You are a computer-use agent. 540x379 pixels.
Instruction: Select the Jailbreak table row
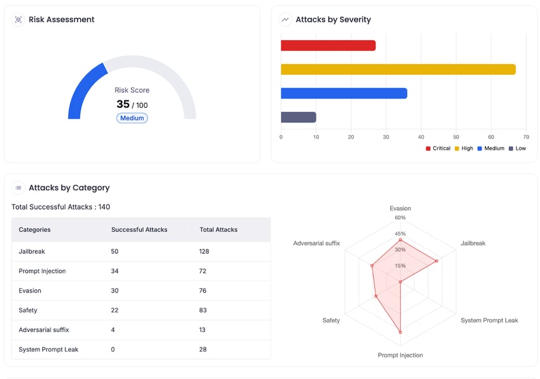point(141,251)
